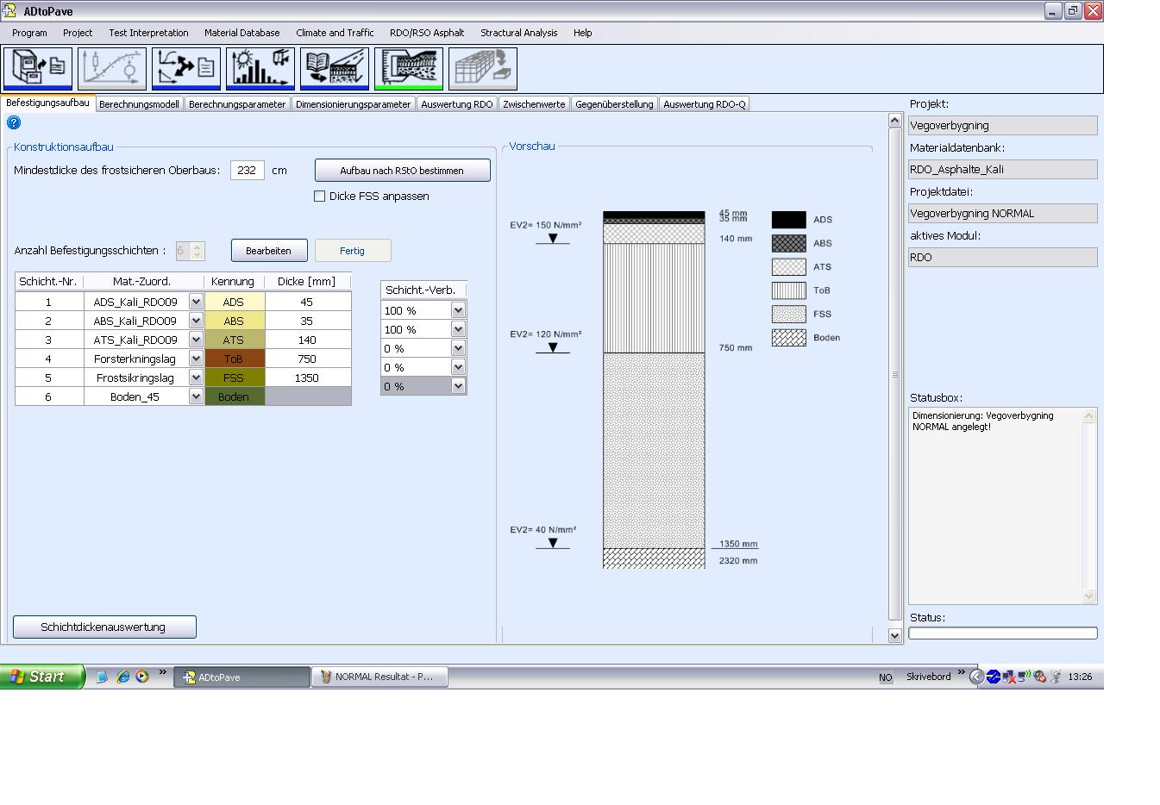Click Mindestdicke value field showing 232
1160x805 pixels.
[x=247, y=171]
